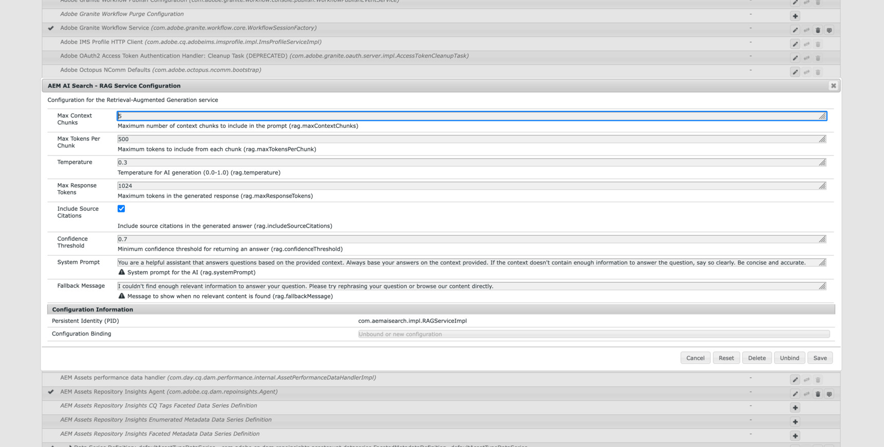884x447 pixels.
Task: Edit the OAuth2 Access Token Cleanup Task configuration
Action: pyautogui.click(x=795, y=58)
